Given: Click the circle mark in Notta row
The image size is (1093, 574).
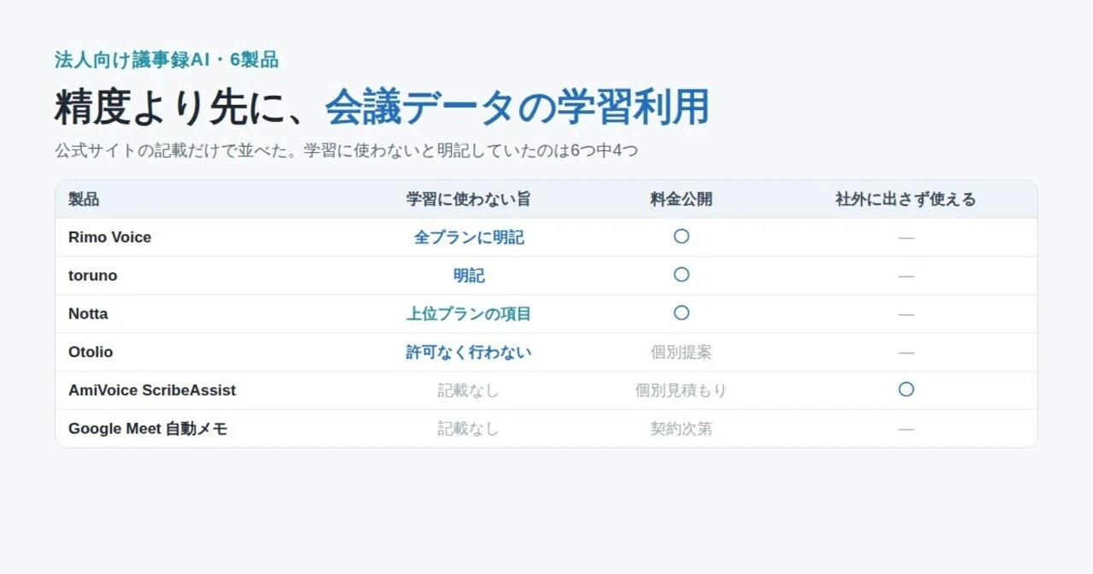Looking at the screenshot, I should [681, 313].
